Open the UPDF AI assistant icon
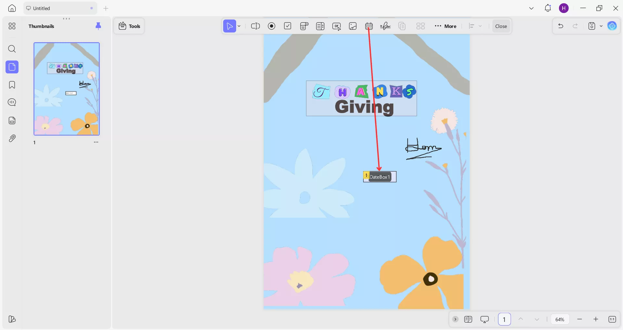The width and height of the screenshot is (623, 330). [612, 26]
